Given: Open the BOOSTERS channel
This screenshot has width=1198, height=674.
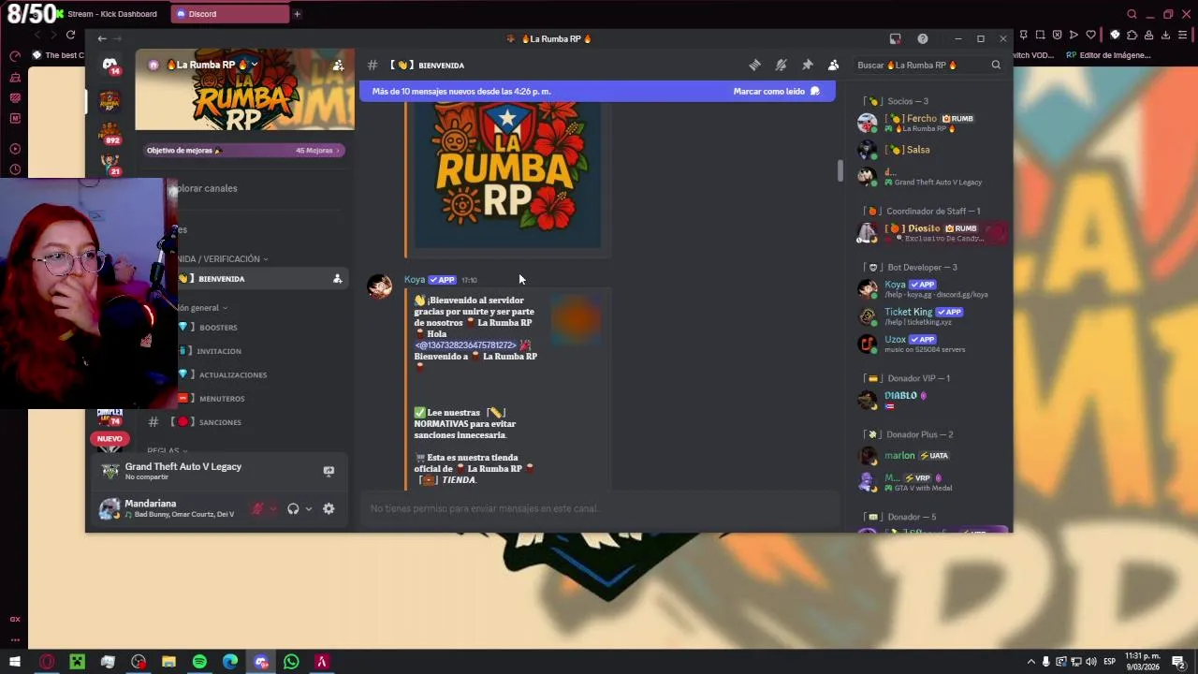Looking at the screenshot, I should [x=218, y=328].
